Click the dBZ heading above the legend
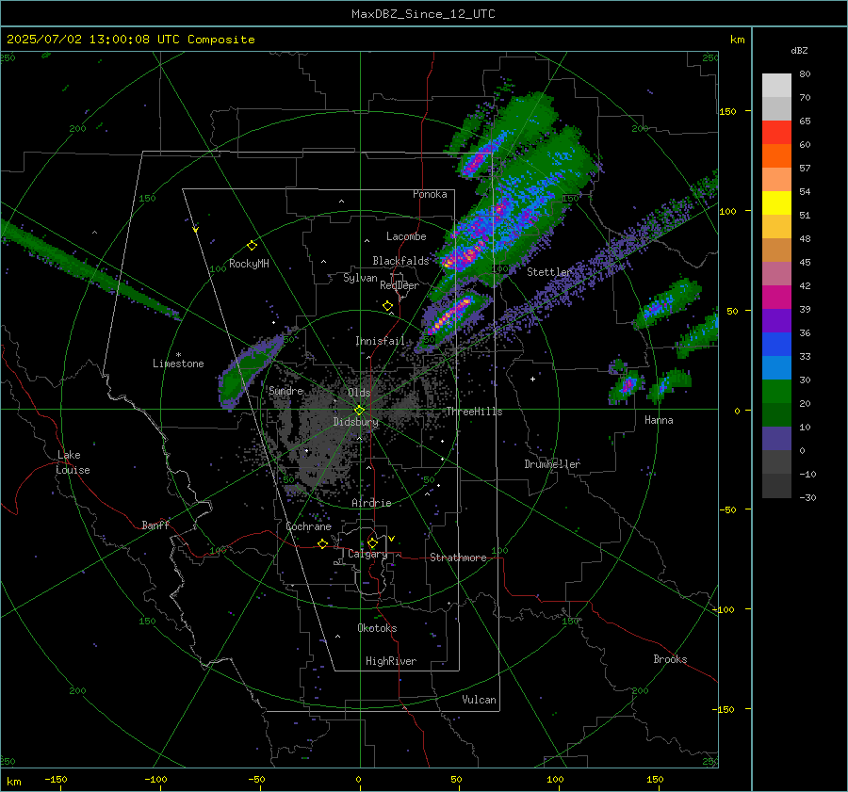This screenshot has width=848, height=792. pyautogui.click(x=799, y=50)
